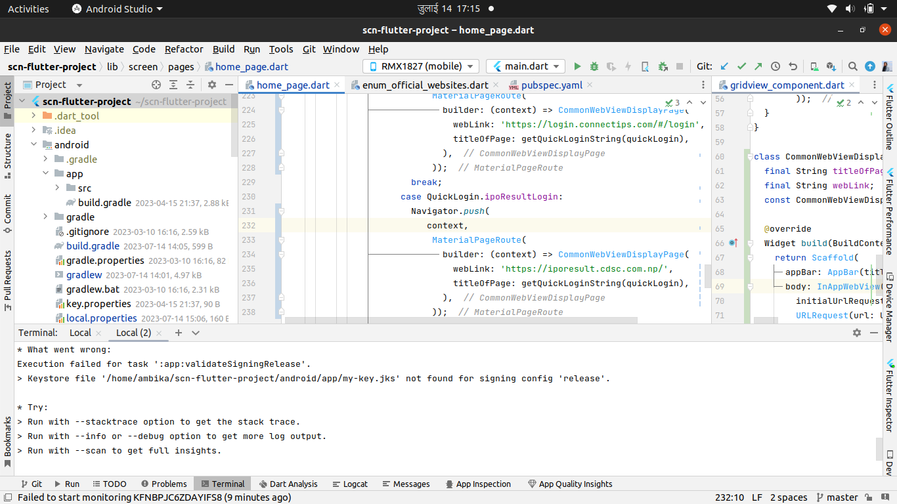This screenshot has height=504, width=897.
Task: Start debugging with the green bug icon
Action: tap(594, 66)
